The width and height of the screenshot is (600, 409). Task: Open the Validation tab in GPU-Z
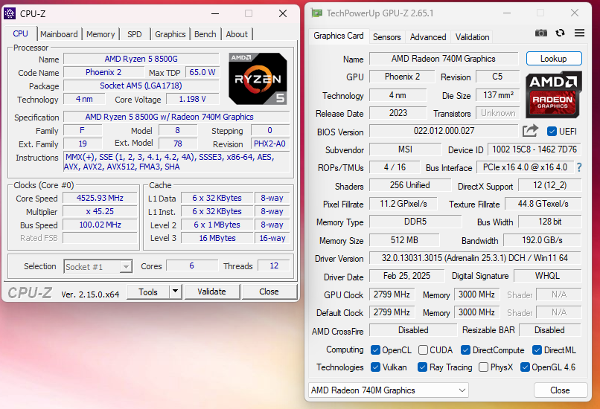tap(472, 37)
